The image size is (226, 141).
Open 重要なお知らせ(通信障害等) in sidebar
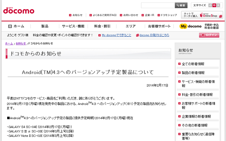[198, 136]
